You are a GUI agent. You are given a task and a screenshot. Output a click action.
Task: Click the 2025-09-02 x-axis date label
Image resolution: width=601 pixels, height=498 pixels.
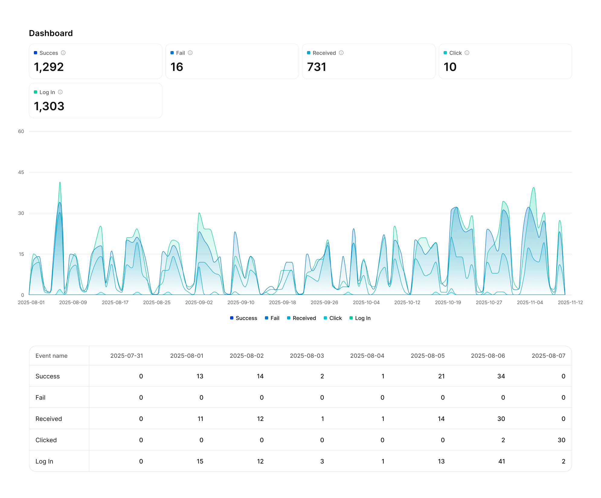199,302
